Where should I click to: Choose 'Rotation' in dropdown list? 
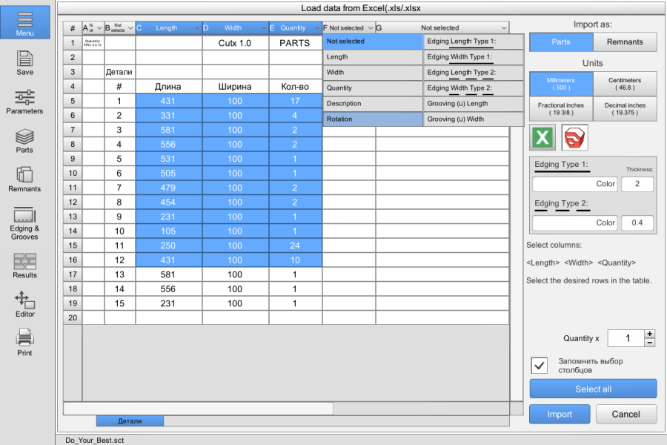373,119
